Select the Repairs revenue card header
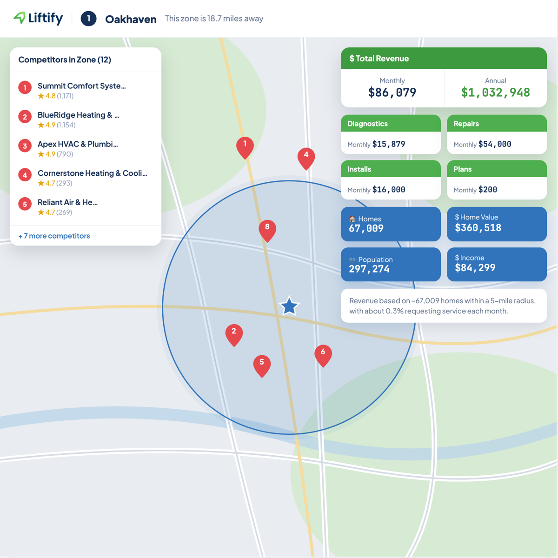This screenshot has width=558, height=558. coord(497,124)
